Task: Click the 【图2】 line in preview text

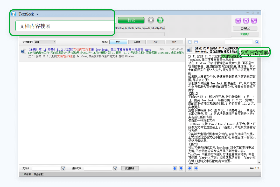Action: pyautogui.click(x=193, y=144)
